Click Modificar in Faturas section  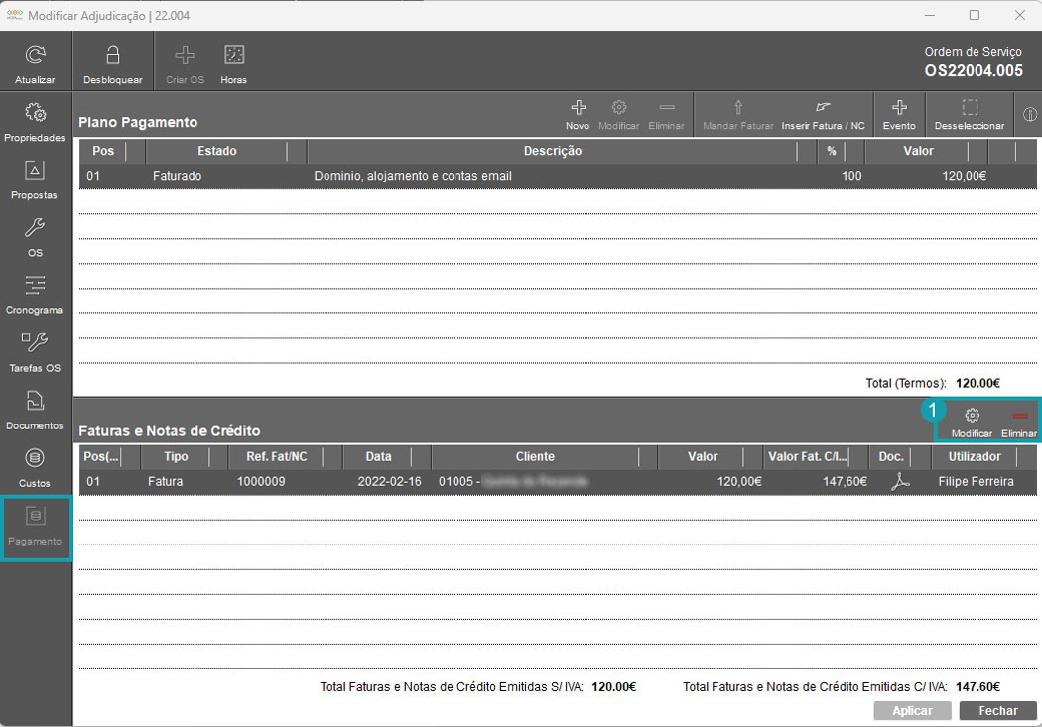972,423
